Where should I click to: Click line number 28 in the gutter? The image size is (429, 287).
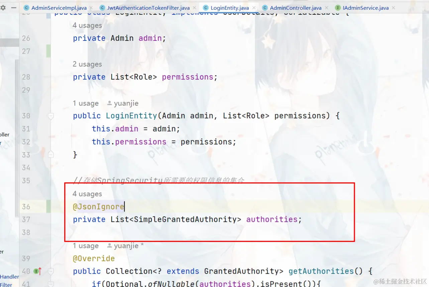click(x=26, y=77)
